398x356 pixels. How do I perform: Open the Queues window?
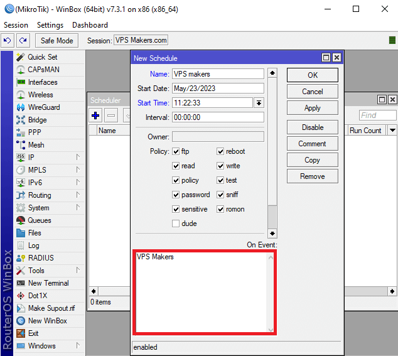point(50,220)
